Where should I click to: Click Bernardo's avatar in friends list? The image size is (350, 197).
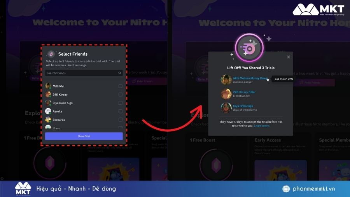tap(48, 120)
